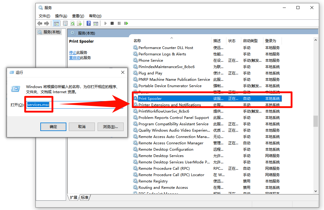Select Remote Procedure Call (RPC) Locator
Screen dimensions: 324x210
pos(171,175)
